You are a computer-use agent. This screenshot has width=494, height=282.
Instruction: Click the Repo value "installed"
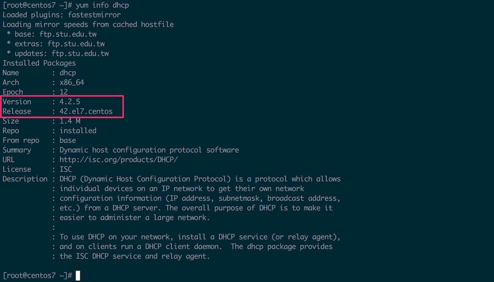(x=78, y=131)
